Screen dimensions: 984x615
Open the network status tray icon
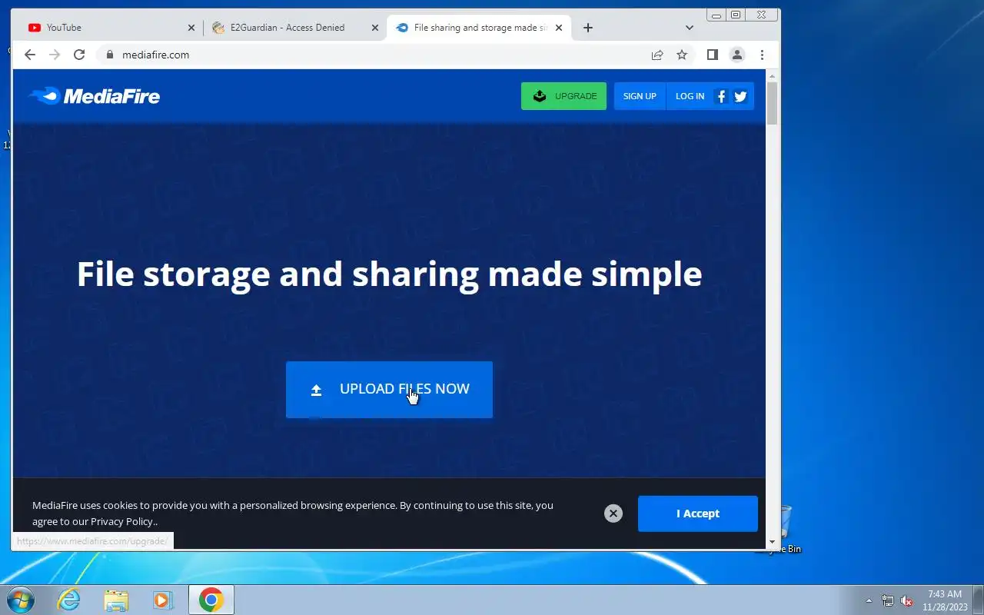888,600
